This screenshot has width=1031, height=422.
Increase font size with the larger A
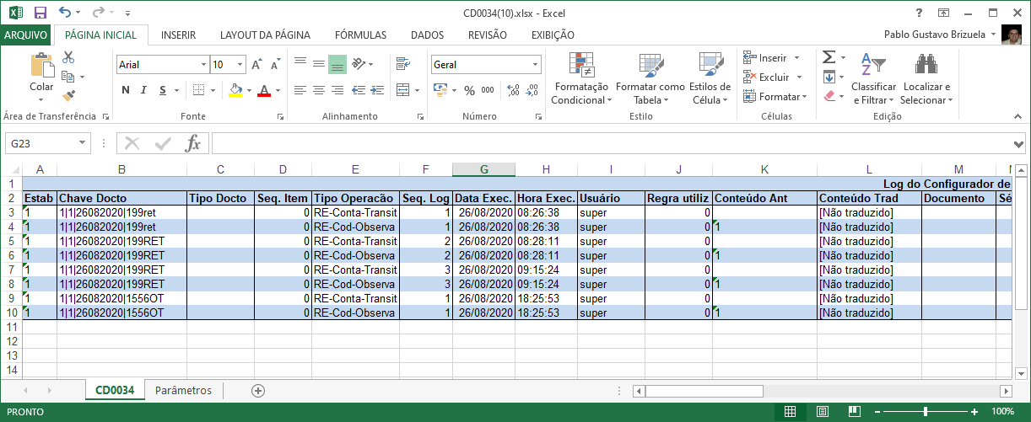pos(258,64)
